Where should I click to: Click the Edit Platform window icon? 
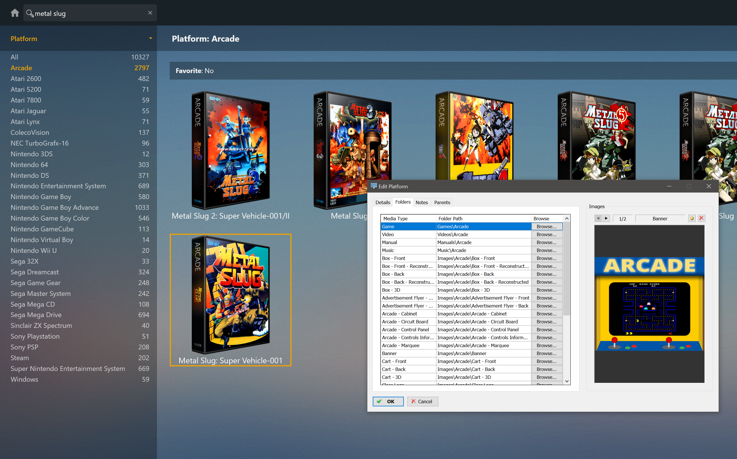[x=374, y=186]
